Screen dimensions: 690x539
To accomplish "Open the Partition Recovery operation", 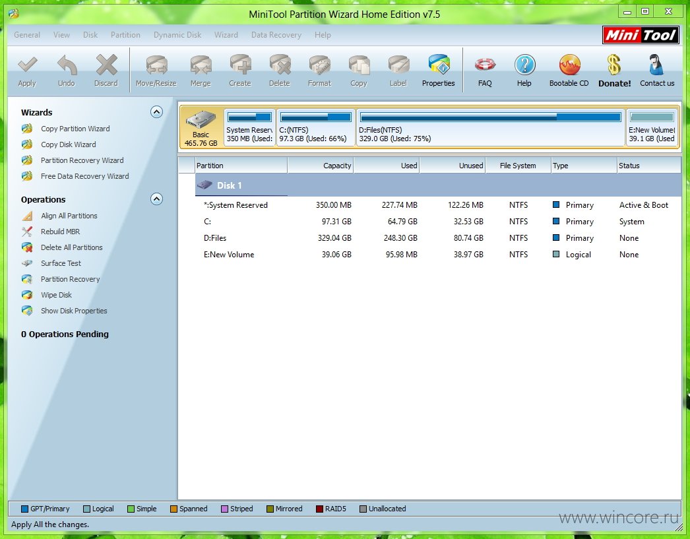I will 71,280.
